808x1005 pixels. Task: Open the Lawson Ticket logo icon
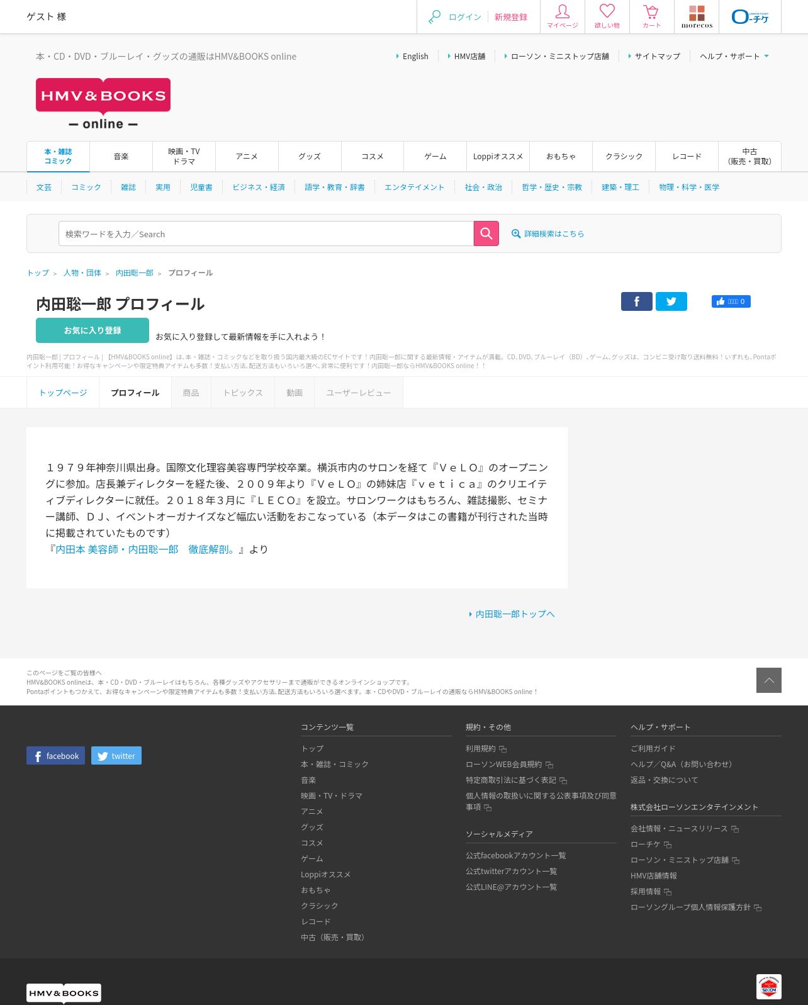(750, 17)
